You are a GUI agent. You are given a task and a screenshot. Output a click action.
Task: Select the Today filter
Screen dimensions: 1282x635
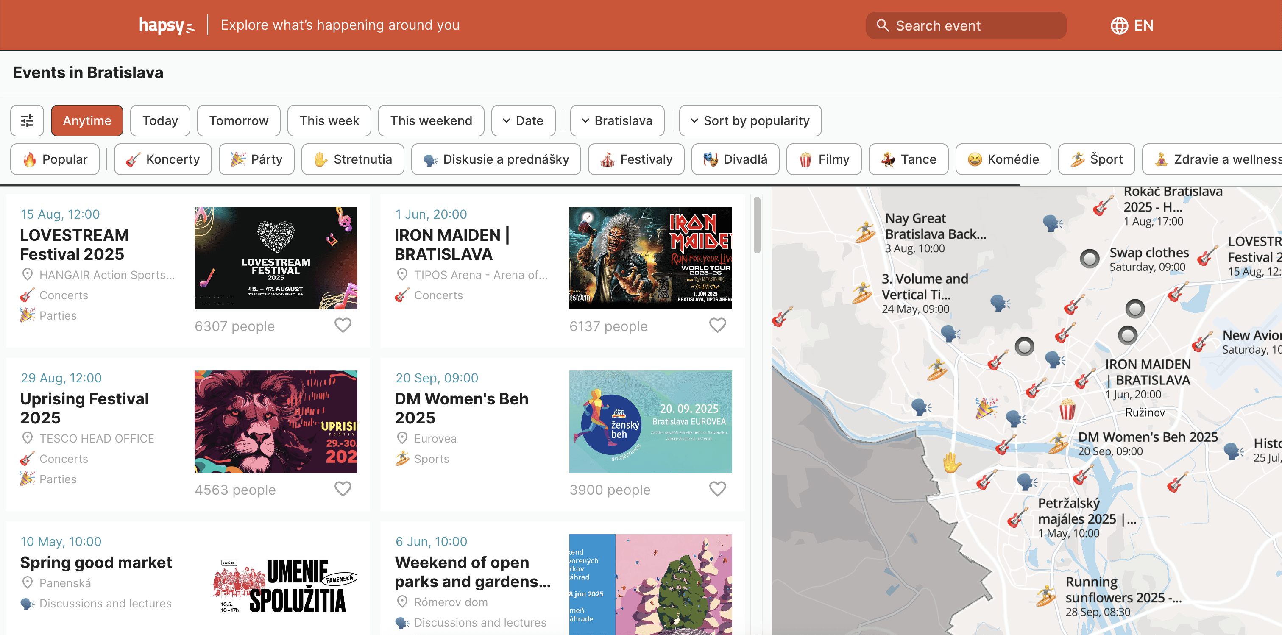click(x=160, y=120)
